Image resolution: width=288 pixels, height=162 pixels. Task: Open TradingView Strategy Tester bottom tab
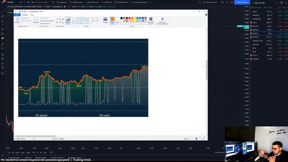coord(57,157)
